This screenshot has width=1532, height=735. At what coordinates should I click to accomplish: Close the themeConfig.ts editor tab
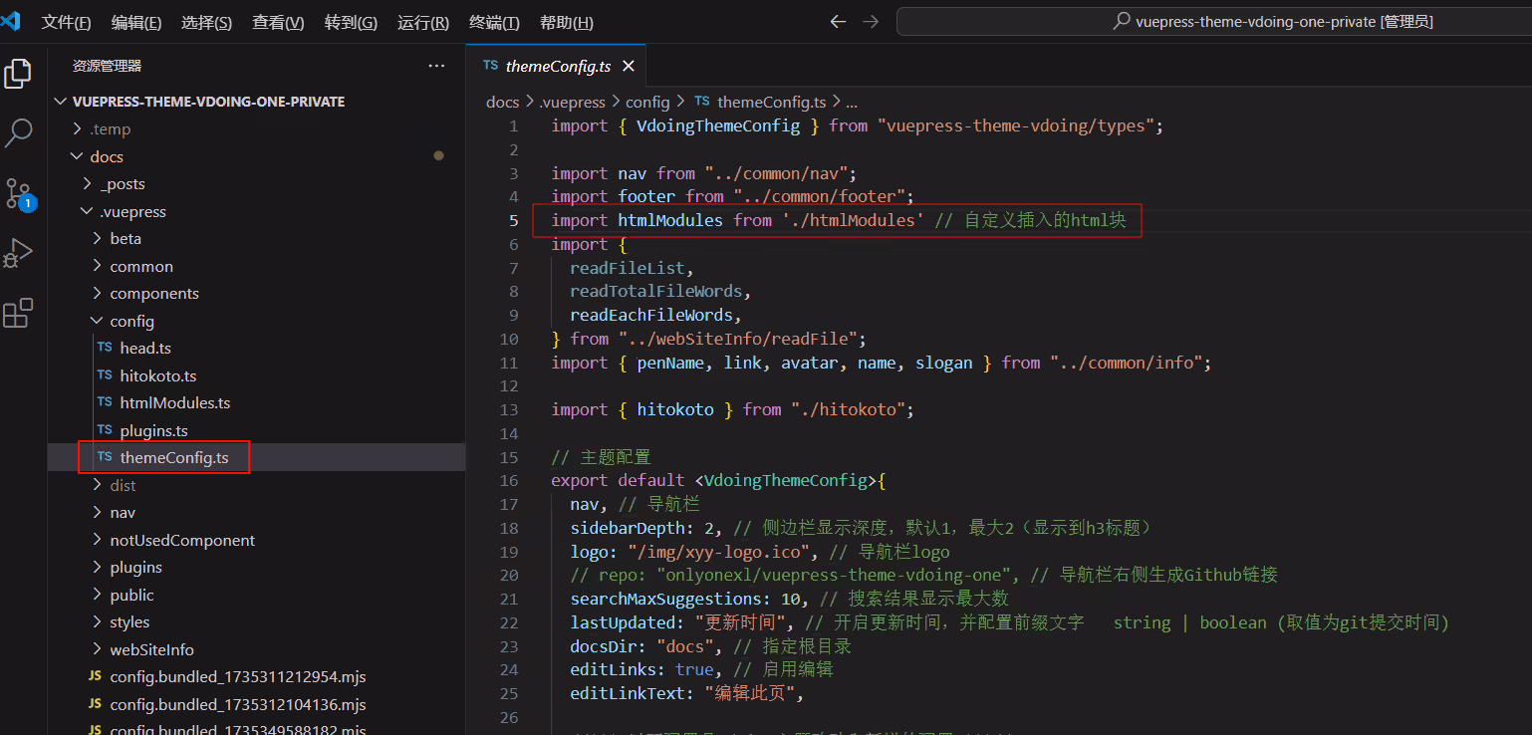[628, 67]
